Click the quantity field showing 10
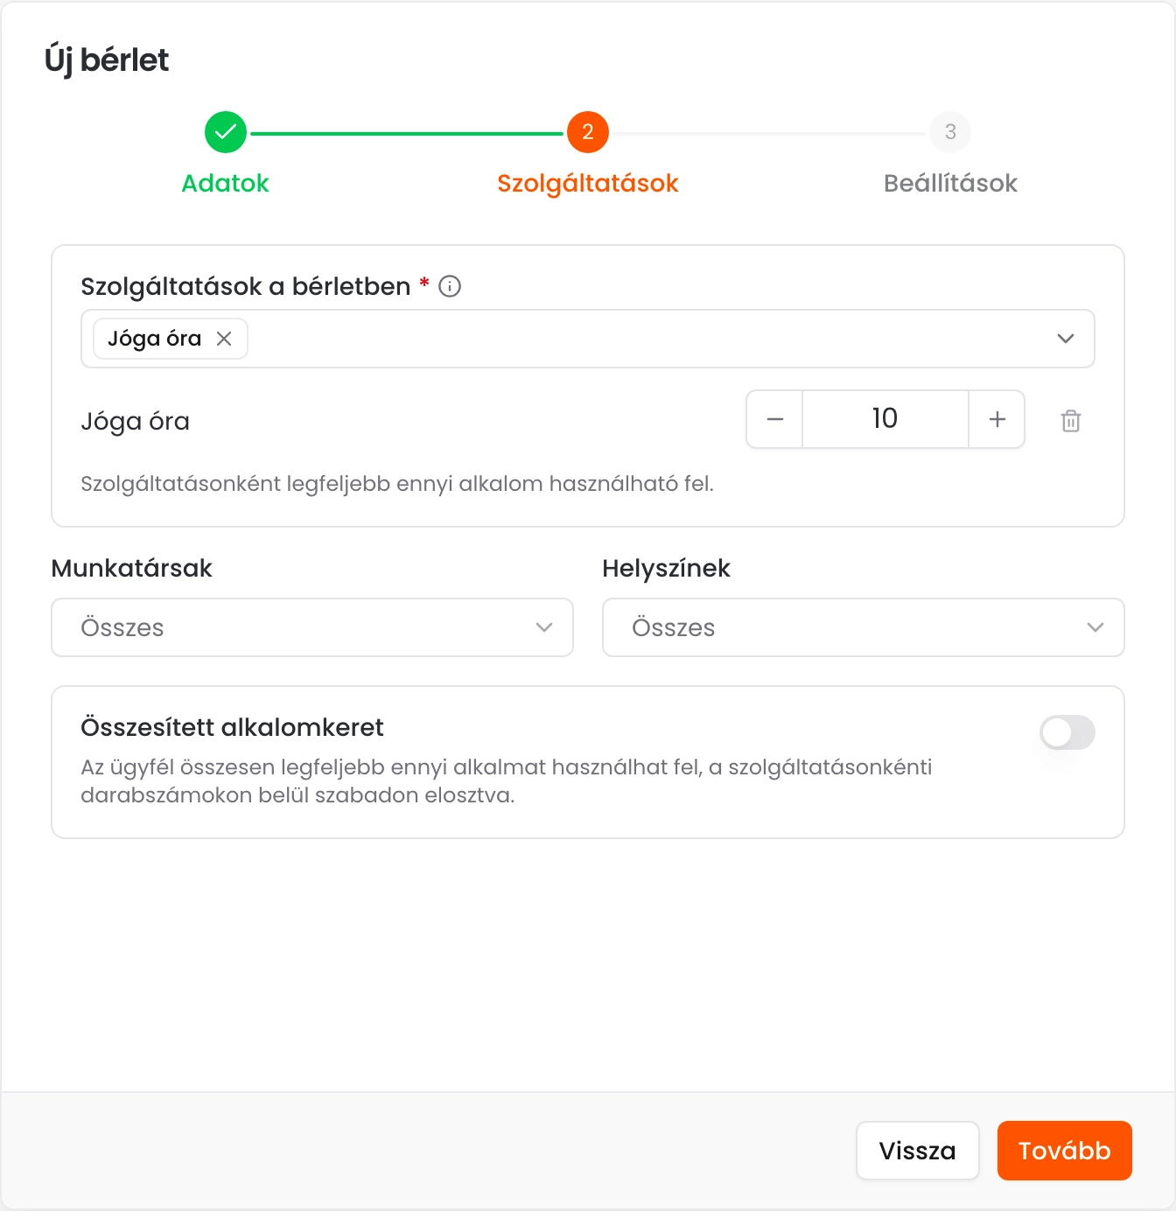 [885, 419]
